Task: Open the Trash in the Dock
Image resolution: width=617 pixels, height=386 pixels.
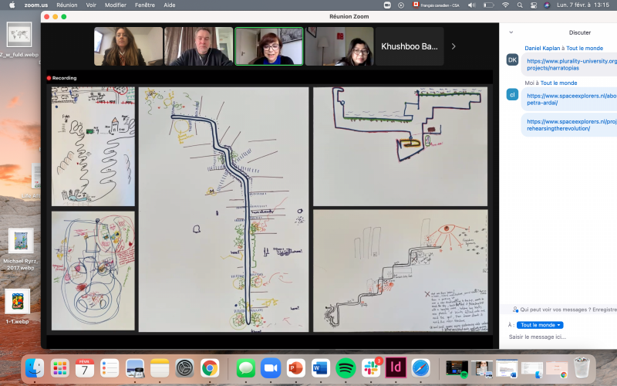Action: pyautogui.click(x=582, y=368)
